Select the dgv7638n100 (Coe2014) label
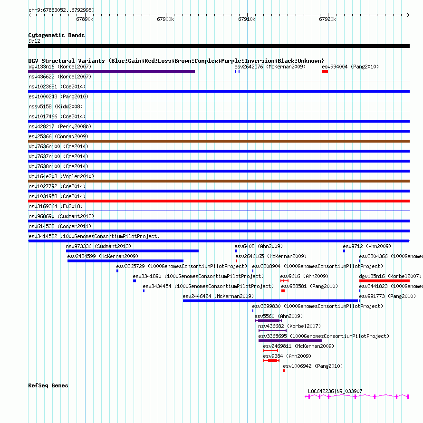423x423 pixels. click(58, 166)
